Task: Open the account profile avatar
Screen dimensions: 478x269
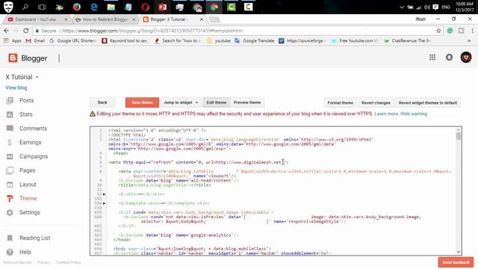Action: click(466, 58)
